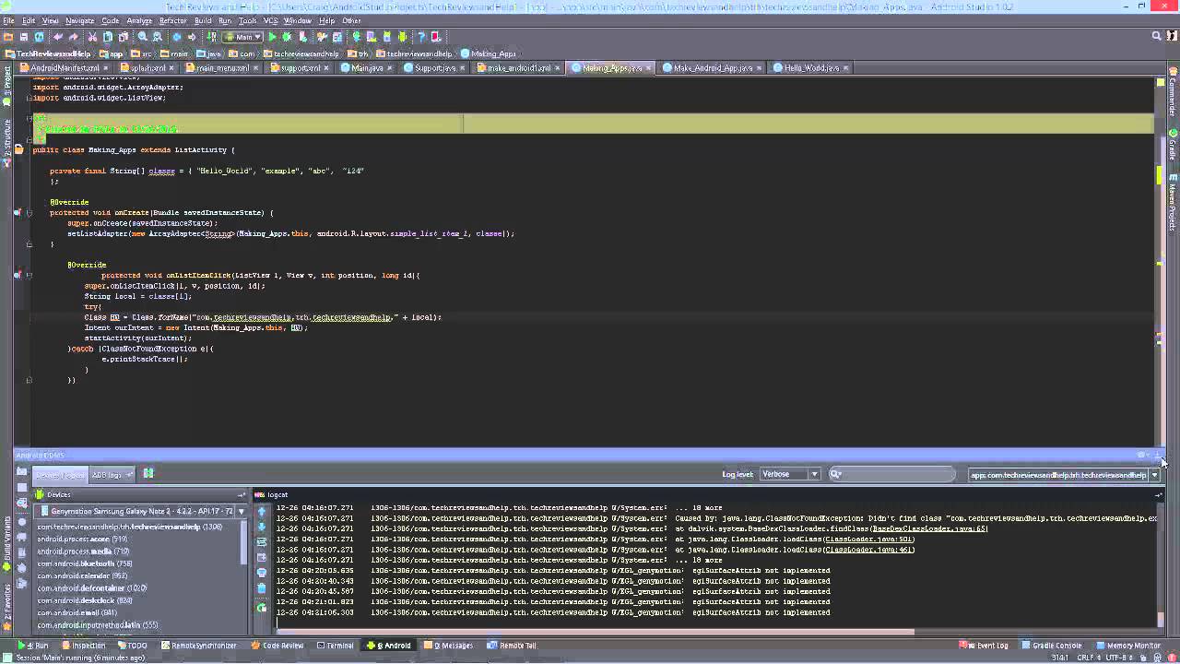Click the Copy toolbar icon
Viewport: 1180px width, 664px height.
(107, 37)
